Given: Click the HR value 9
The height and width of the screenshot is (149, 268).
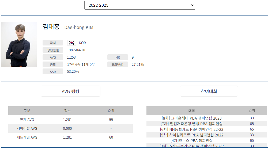Looking at the screenshot, I should tap(133, 57).
